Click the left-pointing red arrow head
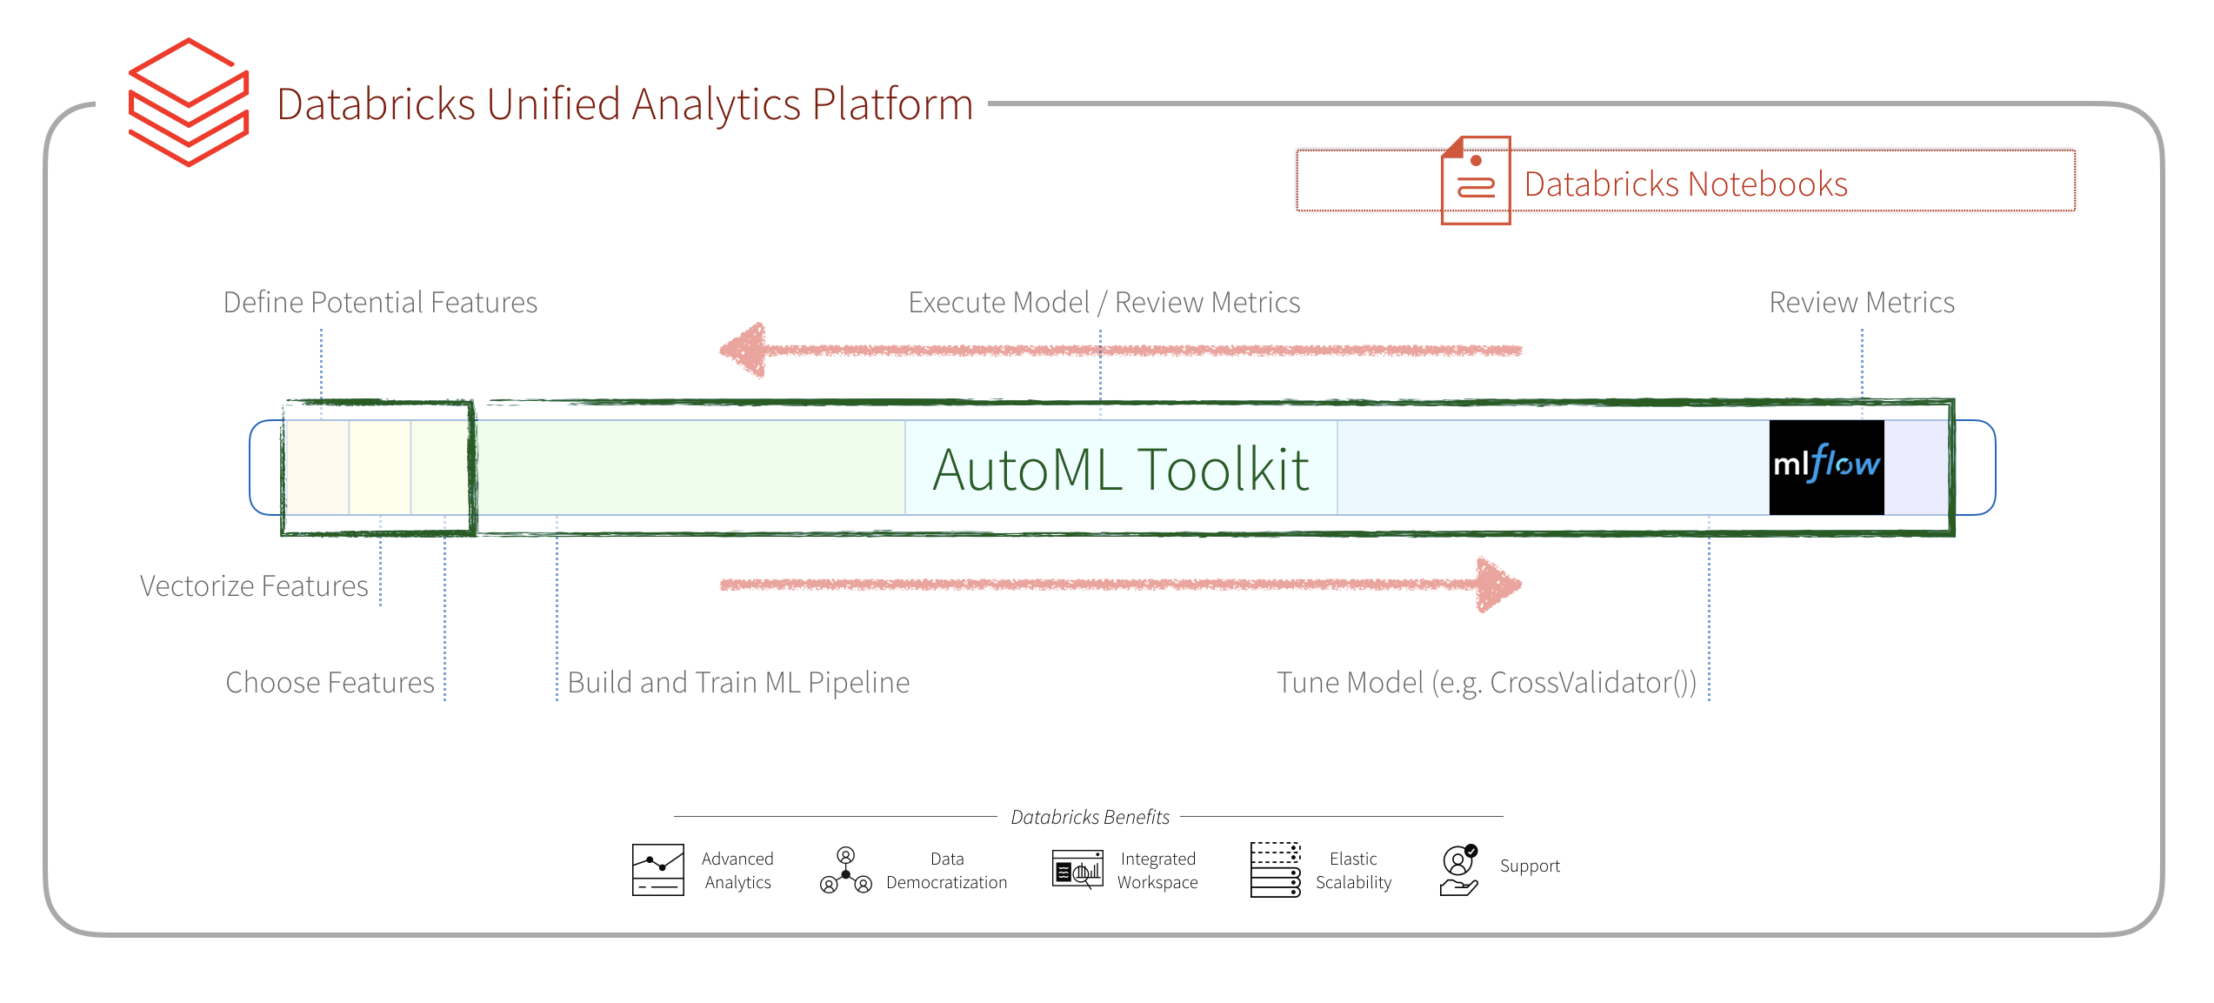Image resolution: width=2214 pixels, height=1003 pixels. click(745, 350)
